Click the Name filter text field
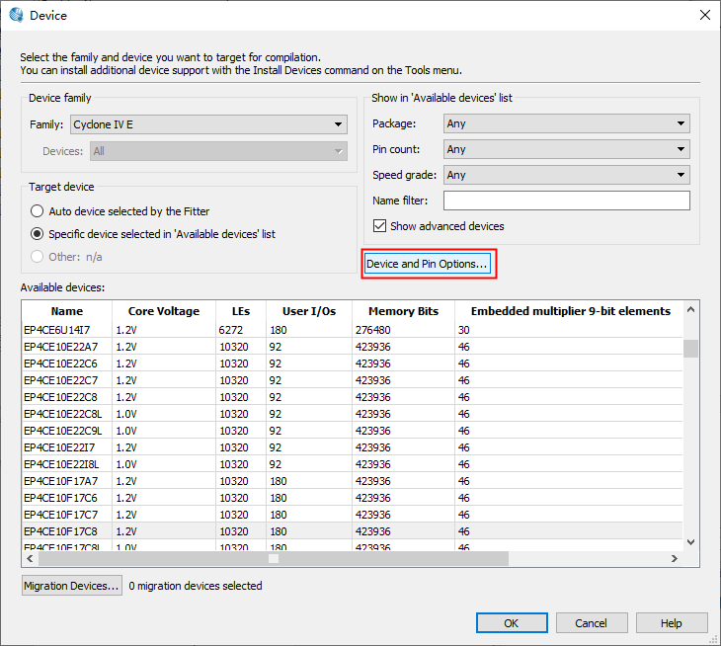Viewport: 721px width, 646px height. pyautogui.click(x=566, y=201)
